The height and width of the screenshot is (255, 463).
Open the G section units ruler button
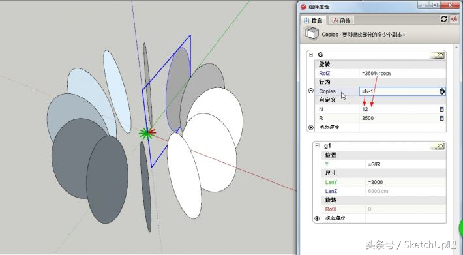[x=438, y=55]
